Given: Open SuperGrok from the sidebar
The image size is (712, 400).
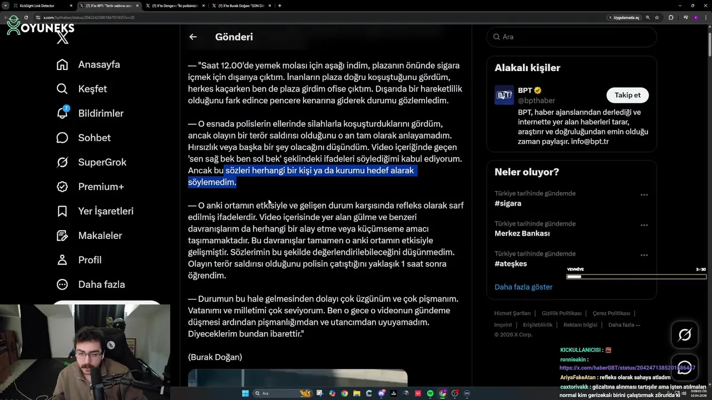Looking at the screenshot, I should [x=92, y=162].
